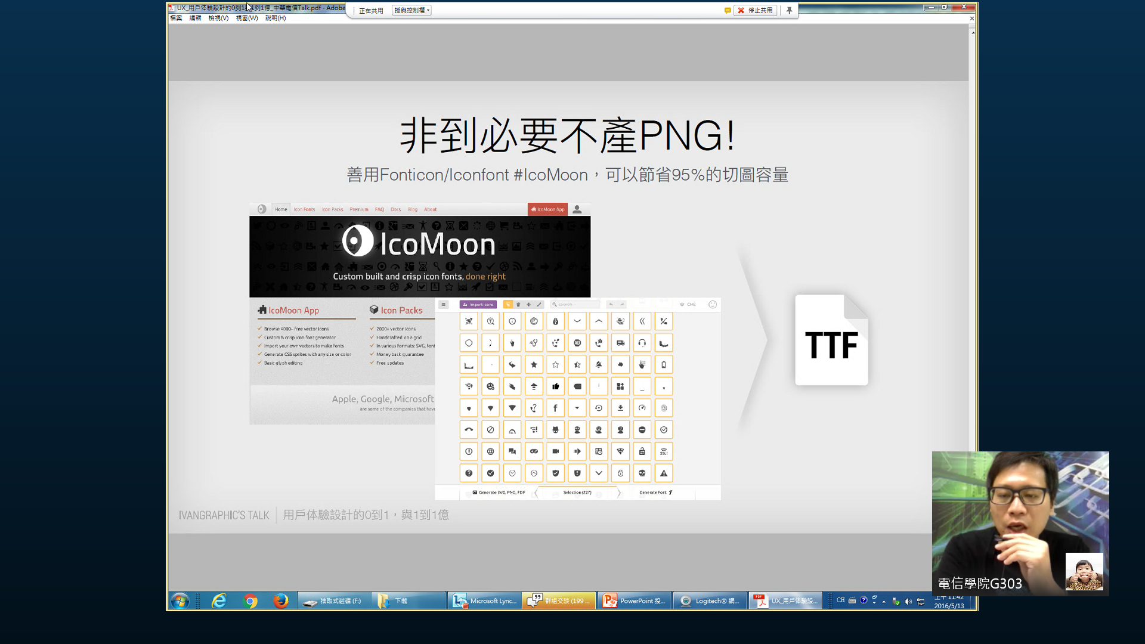
Task: Click the volume speaker tray icon
Action: [908, 601]
